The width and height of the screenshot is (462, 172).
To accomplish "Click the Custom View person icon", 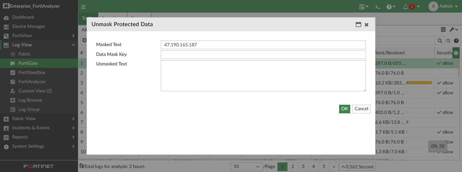I will [13, 91].
